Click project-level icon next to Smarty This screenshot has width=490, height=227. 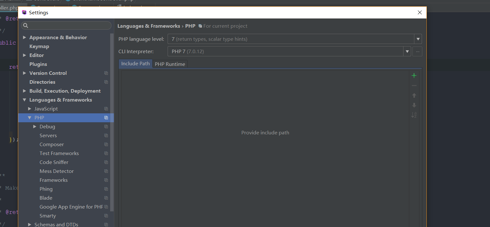coord(106,216)
